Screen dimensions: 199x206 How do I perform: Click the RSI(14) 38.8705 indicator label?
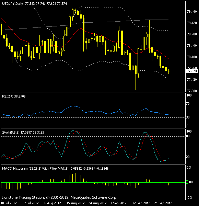(x=14, y=96)
